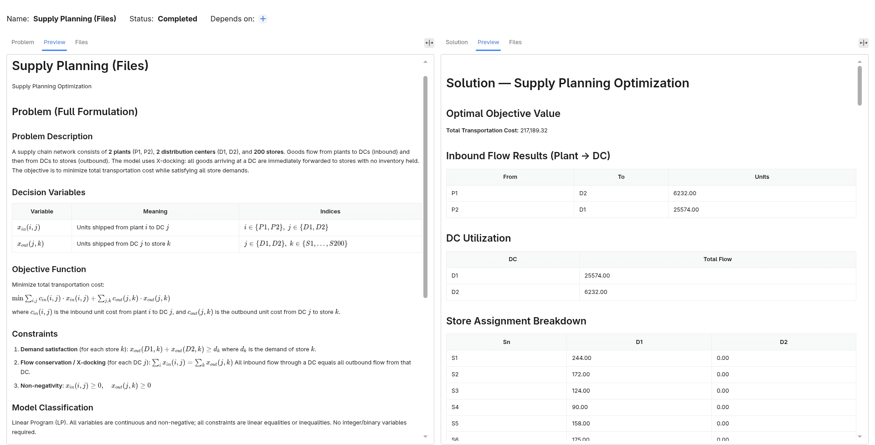Open the Problem tab
The height and width of the screenshot is (445, 875).
(23, 42)
